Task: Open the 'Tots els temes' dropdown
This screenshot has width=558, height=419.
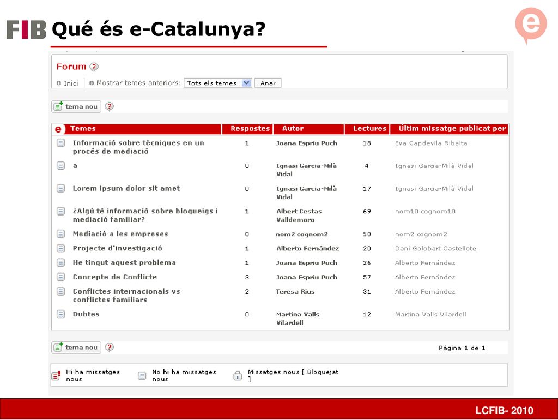Action: (218, 83)
